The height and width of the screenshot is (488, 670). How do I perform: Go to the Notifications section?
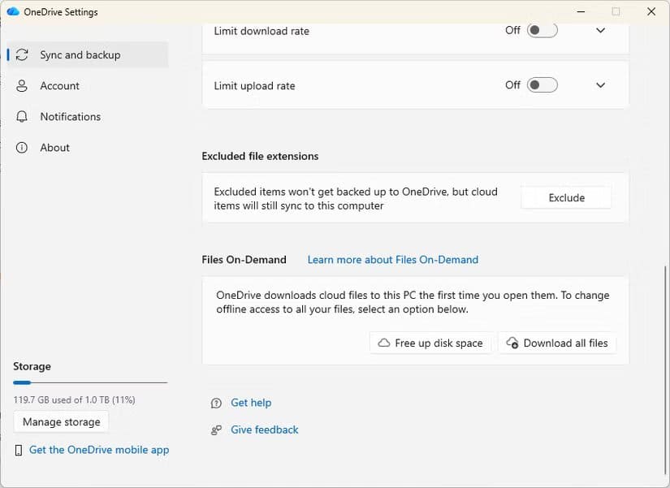click(89, 117)
